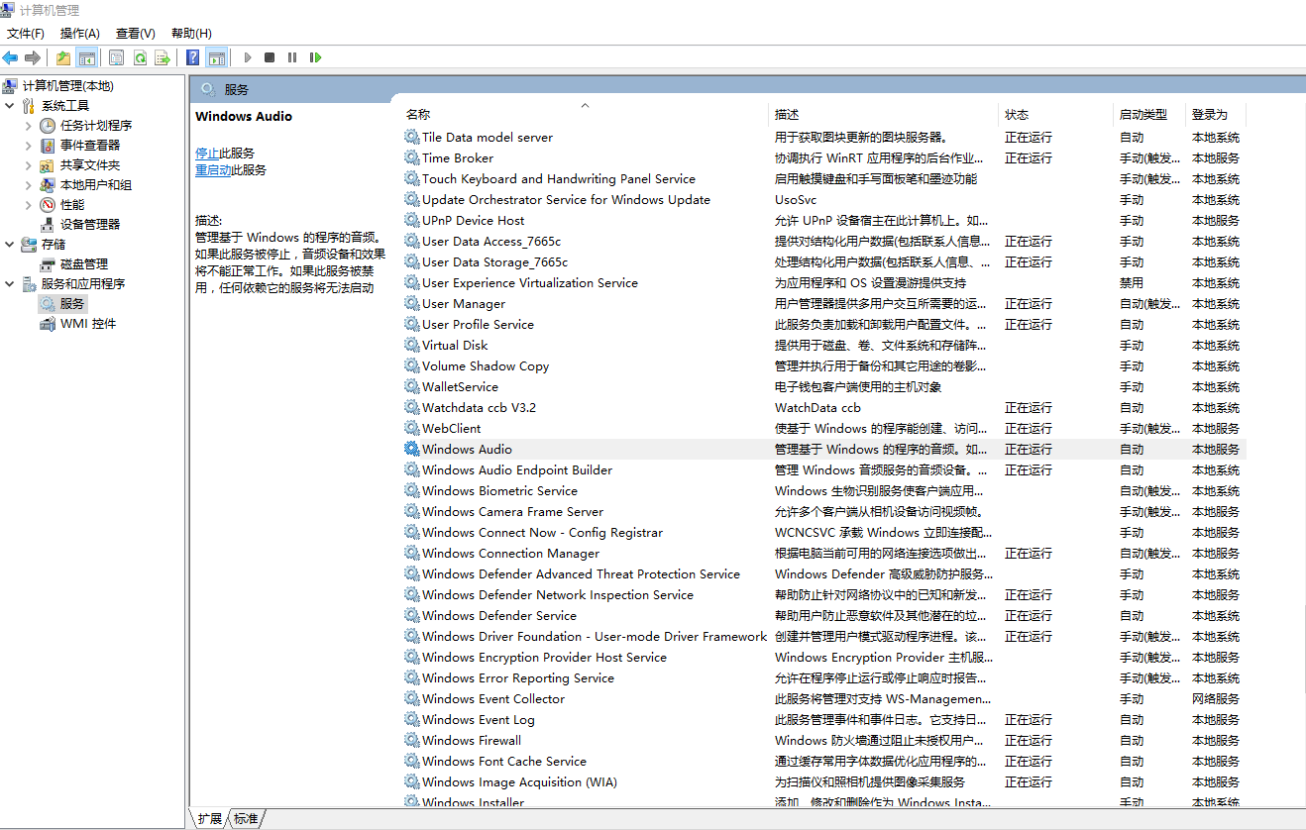Toggle the action pane visibility
Viewport: 1306px width, 830px height.
point(217,56)
